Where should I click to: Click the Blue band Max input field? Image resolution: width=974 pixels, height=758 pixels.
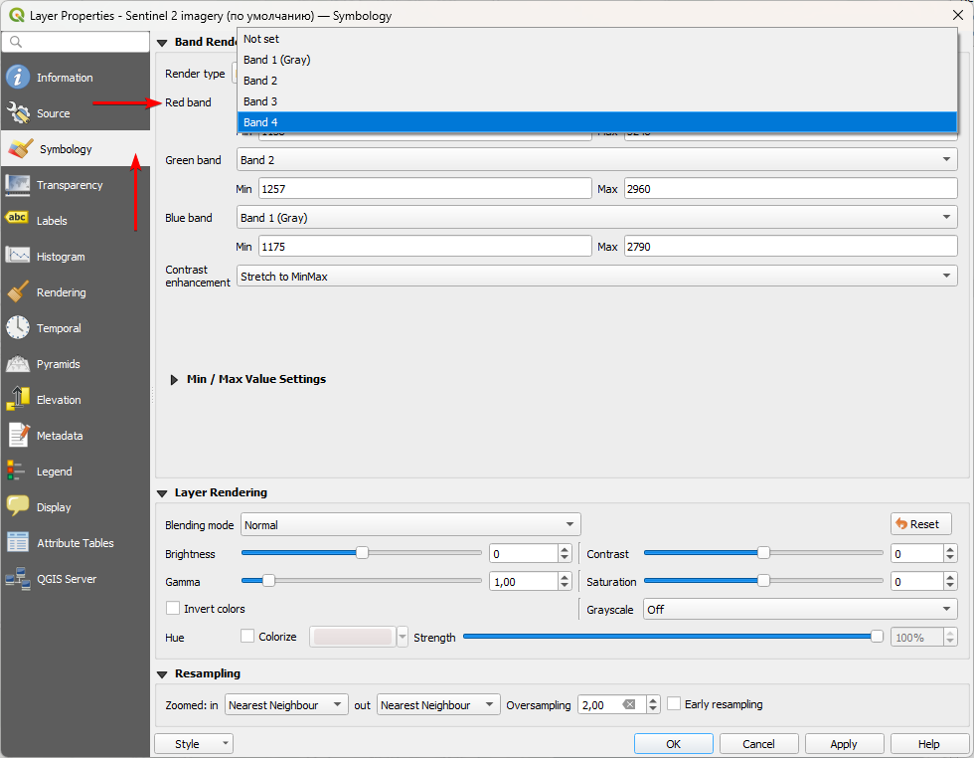pyautogui.click(x=790, y=247)
